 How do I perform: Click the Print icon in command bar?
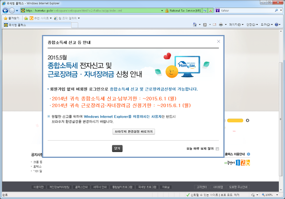(221, 25)
